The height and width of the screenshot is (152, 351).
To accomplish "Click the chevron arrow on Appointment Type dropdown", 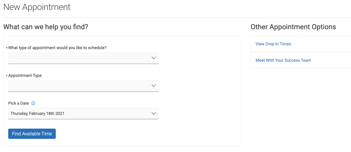I will (153, 86).
